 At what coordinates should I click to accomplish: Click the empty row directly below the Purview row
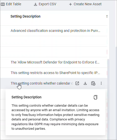coord(54,41)
